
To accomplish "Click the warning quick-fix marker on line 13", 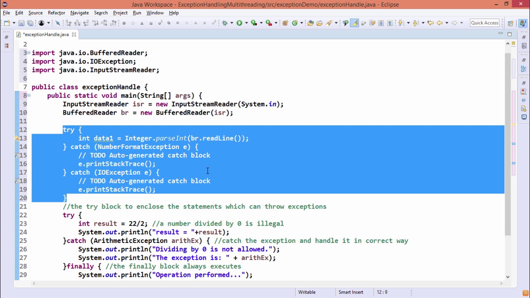I will 17,138.
